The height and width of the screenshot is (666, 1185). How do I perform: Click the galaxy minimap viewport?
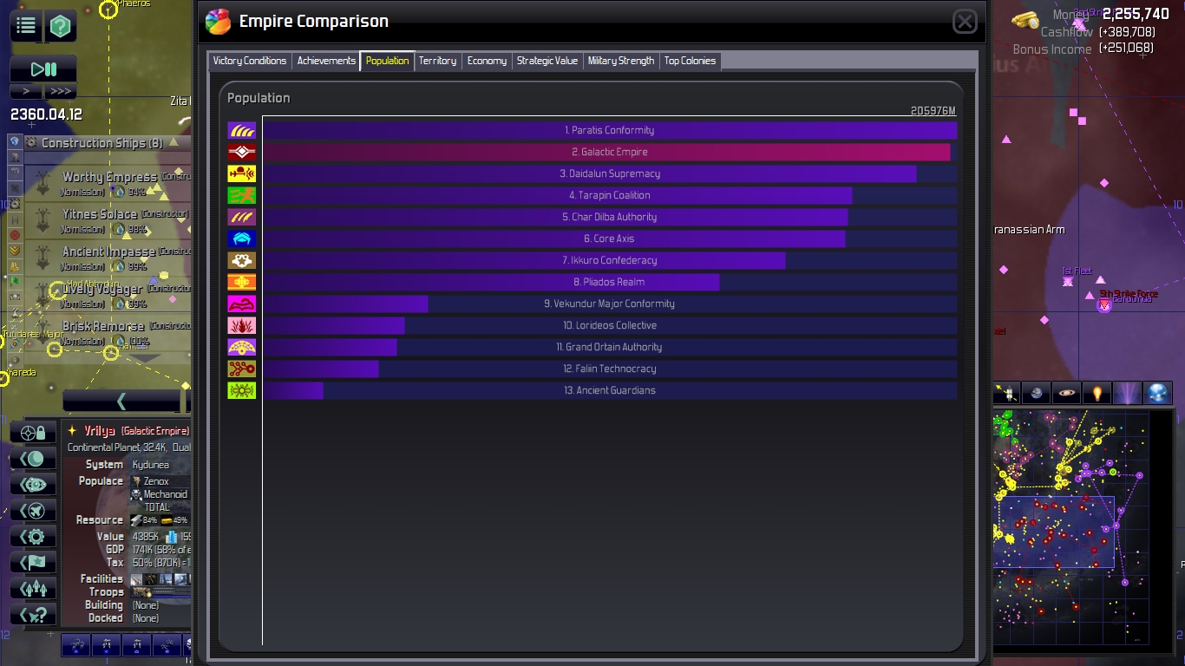pyautogui.click(x=1053, y=532)
